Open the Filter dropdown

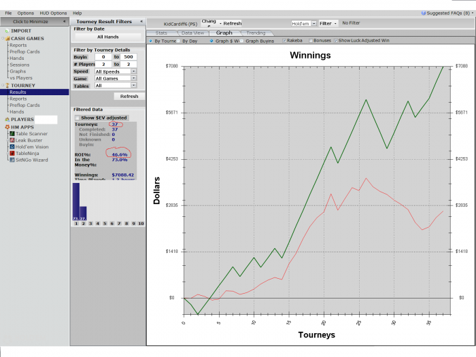328,23
